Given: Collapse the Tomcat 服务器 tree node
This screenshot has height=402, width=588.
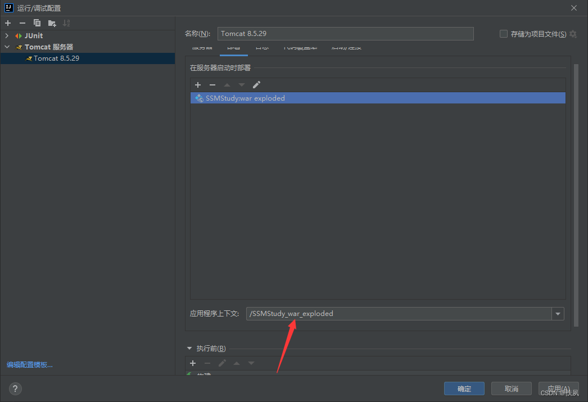Looking at the screenshot, I should pyautogui.click(x=7, y=47).
